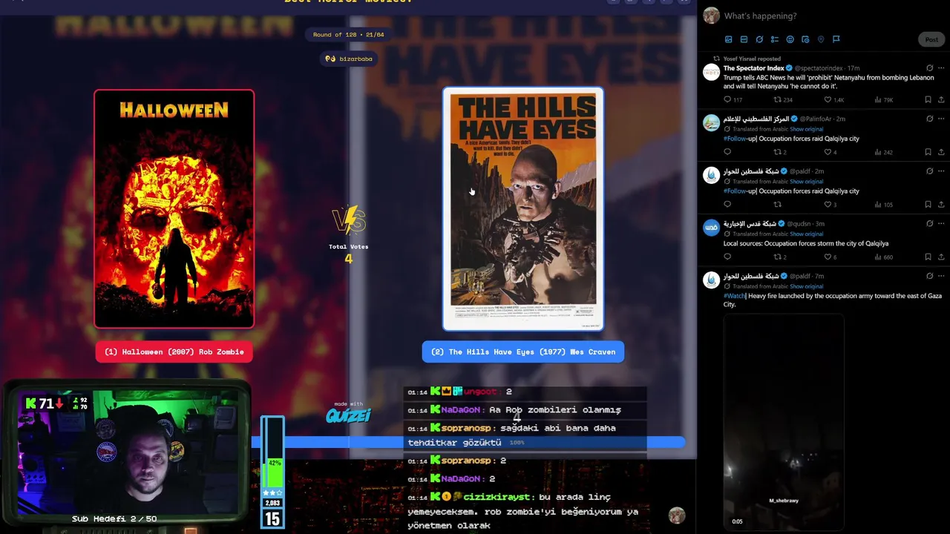Reply to @paldf 2m tweet
Viewport: 950px width, 534px height.
point(727,205)
